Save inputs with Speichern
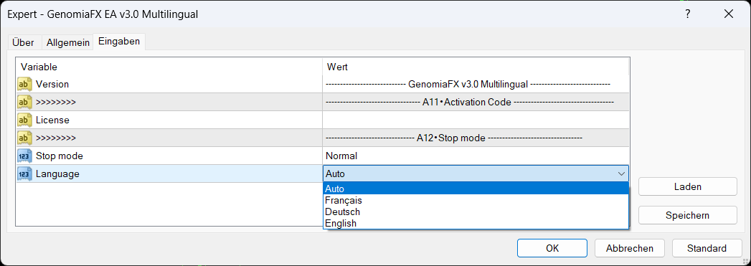The height and width of the screenshot is (266, 751). pos(687,215)
